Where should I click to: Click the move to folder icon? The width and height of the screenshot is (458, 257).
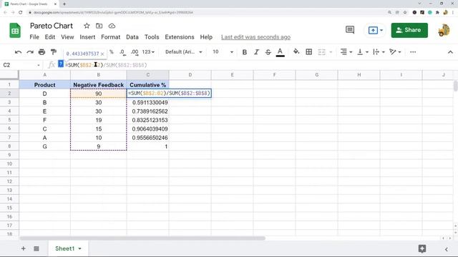[x=99, y=26]
